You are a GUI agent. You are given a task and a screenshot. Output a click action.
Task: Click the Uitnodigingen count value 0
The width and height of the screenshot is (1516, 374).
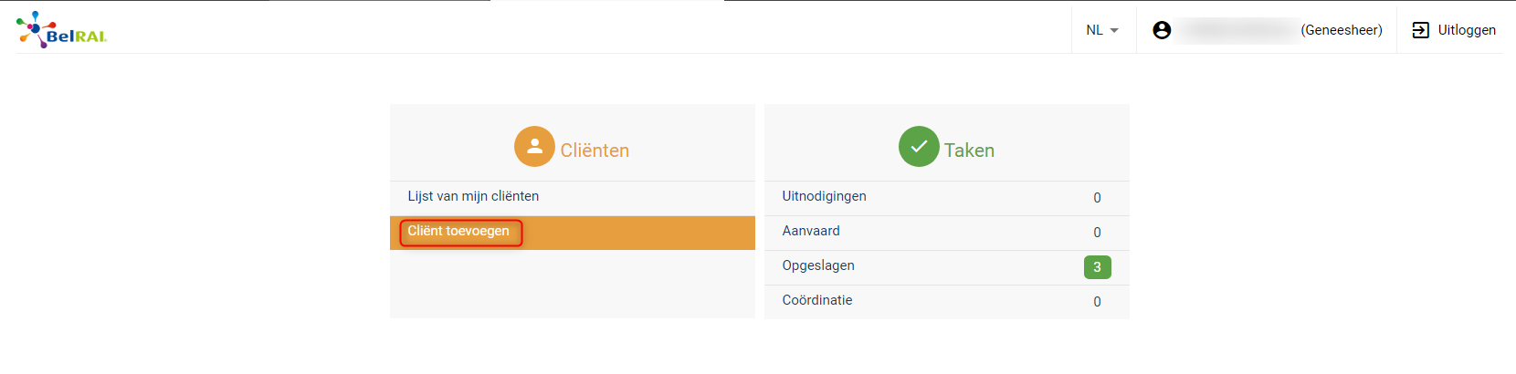click(x=1097, y=198)
